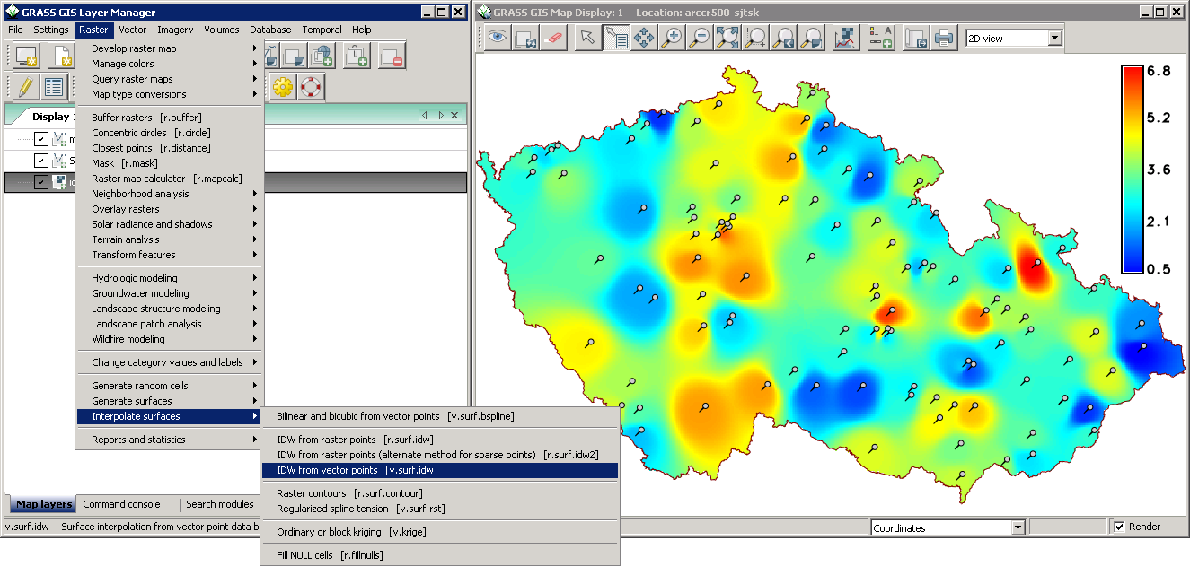Select the Zoom in magnifier
Screen dimensions: 1190x566
(x=672, y=39)
